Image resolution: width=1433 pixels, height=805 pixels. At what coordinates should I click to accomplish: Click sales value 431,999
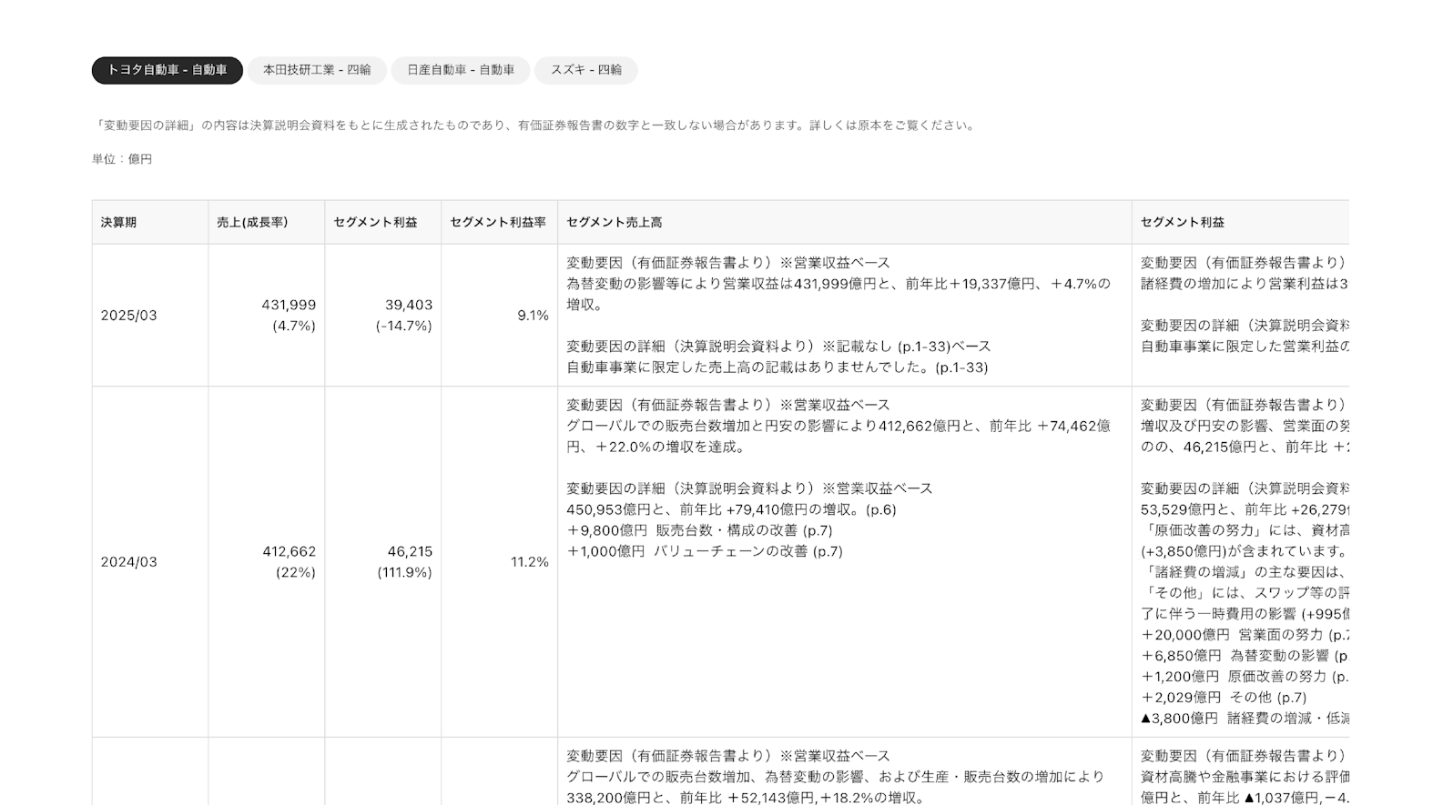pyautogui.click(x=289, y=305)
